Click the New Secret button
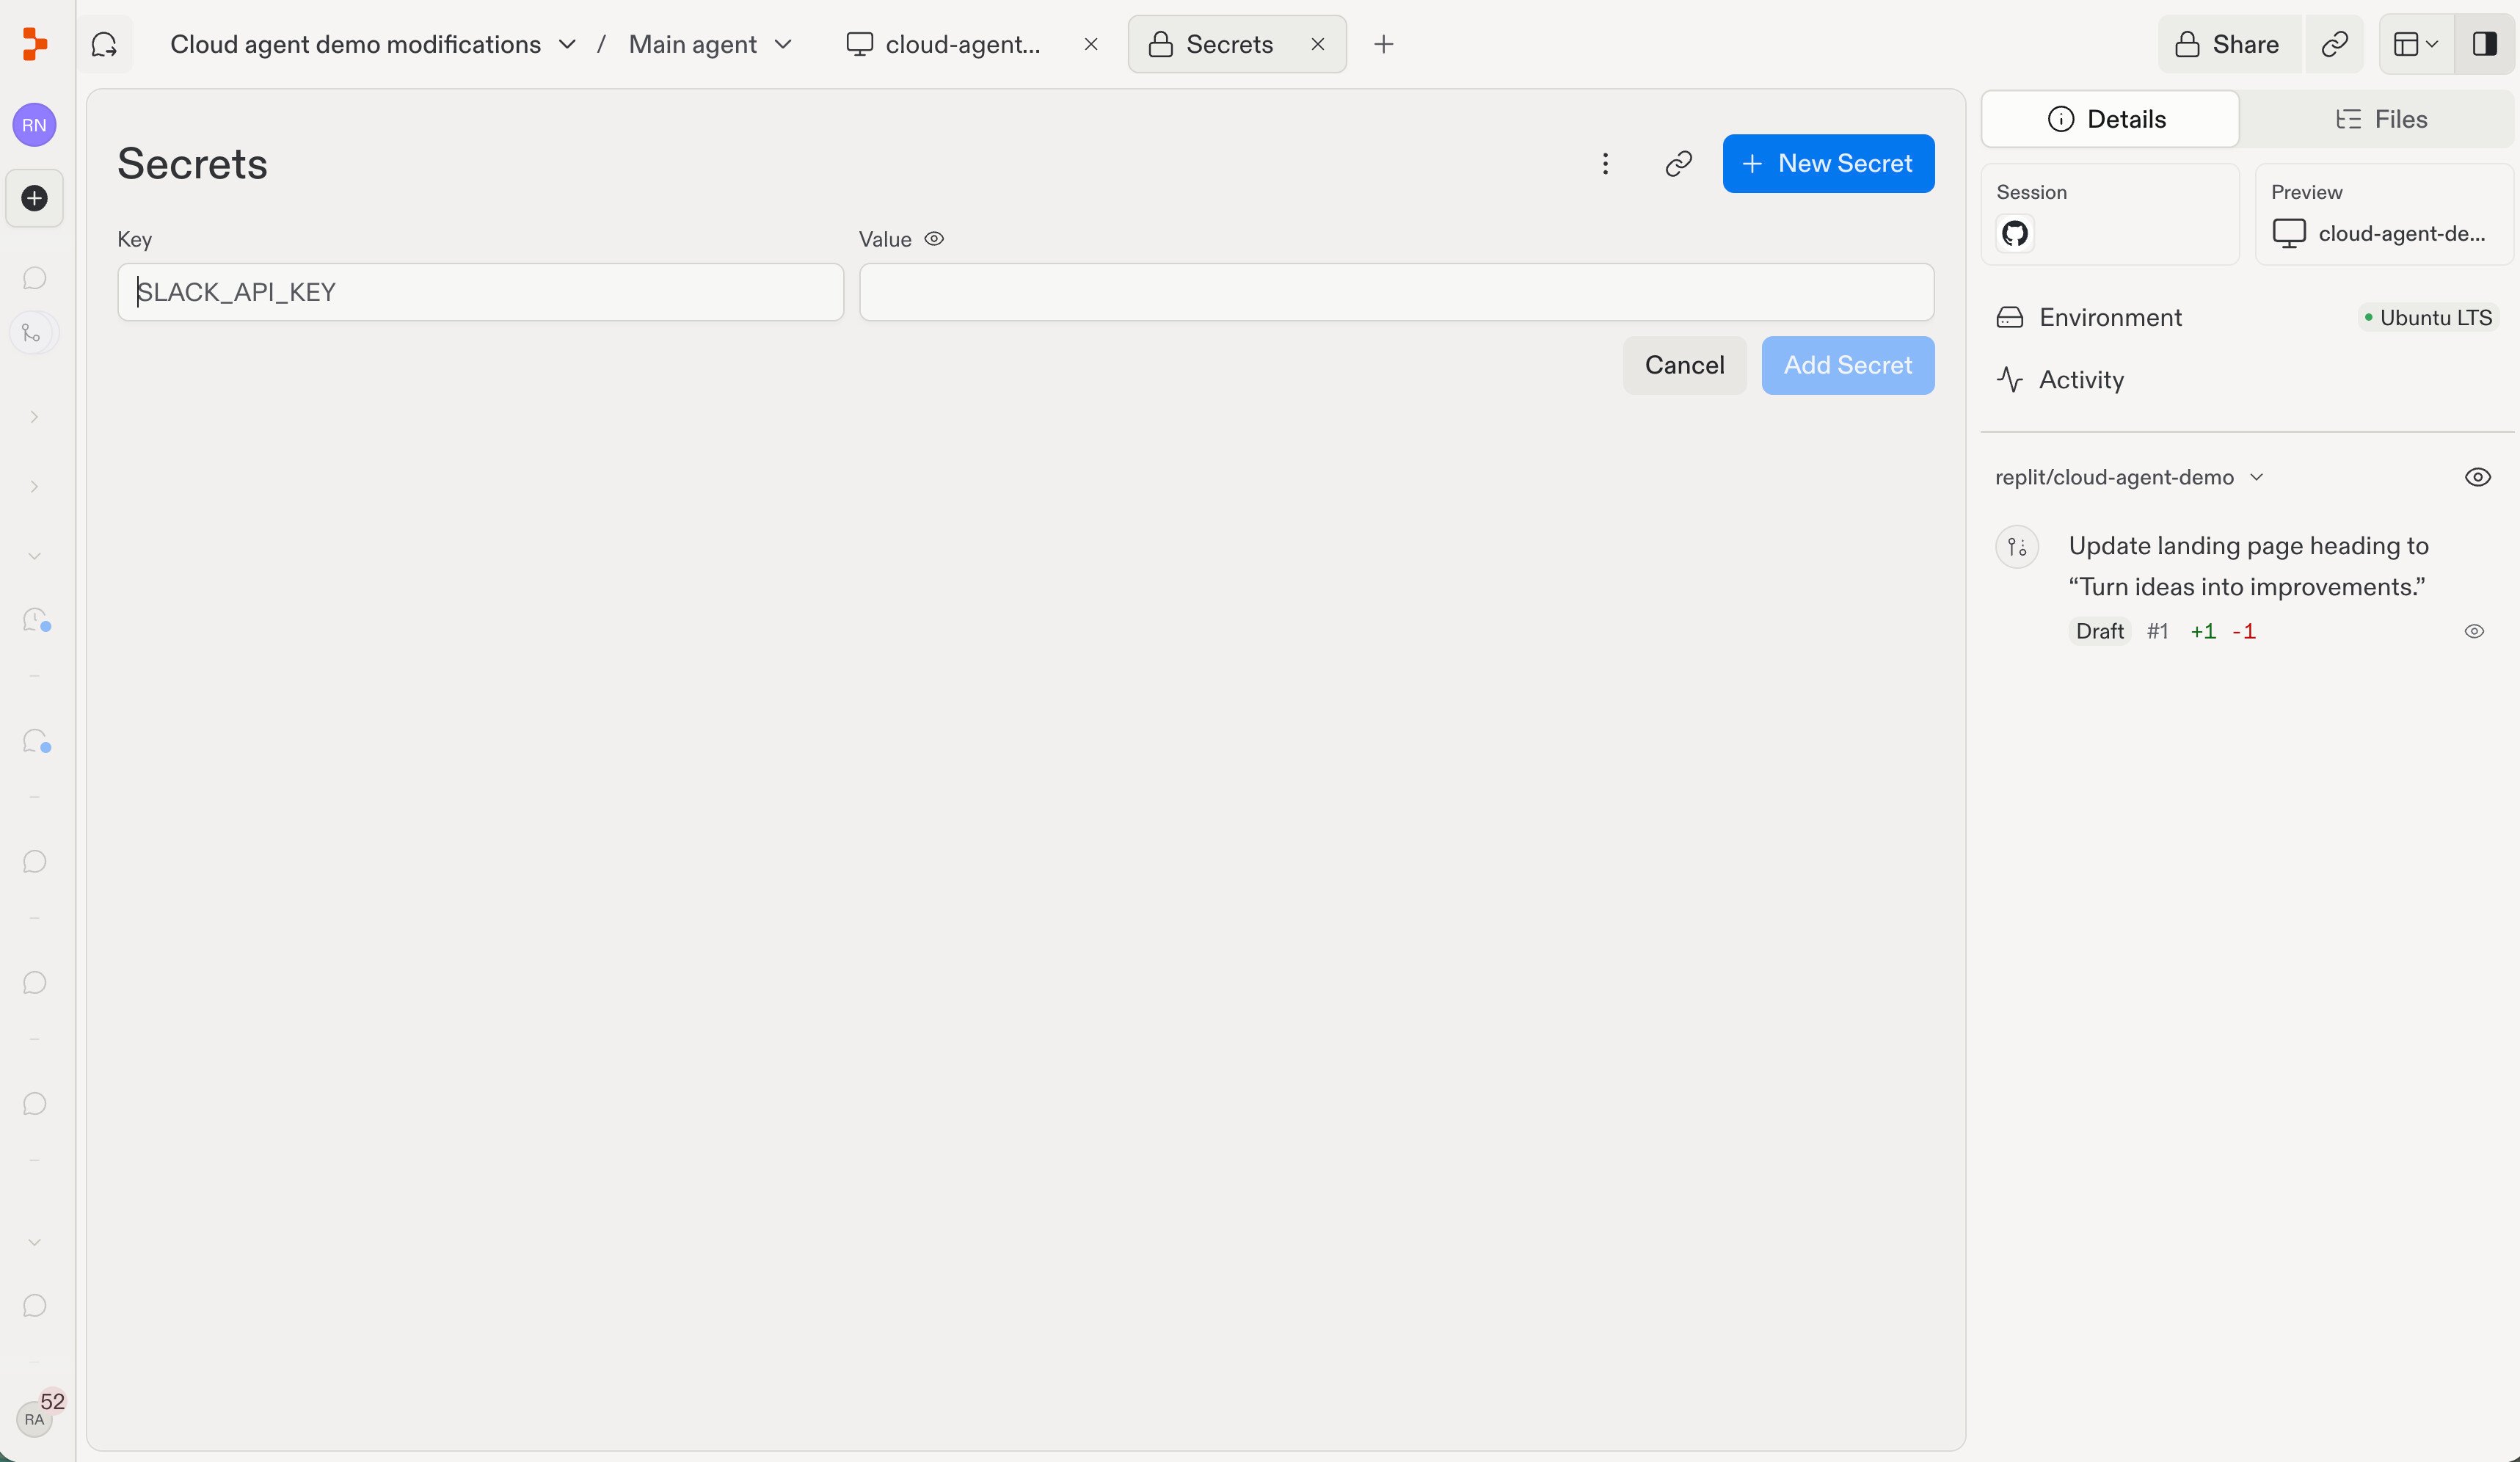Viewport: 2520px width, 1462px height. tap(1828, 163)
